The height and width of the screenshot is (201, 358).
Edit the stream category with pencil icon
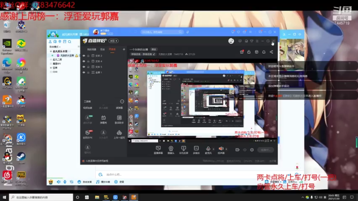tap(154, 54)
